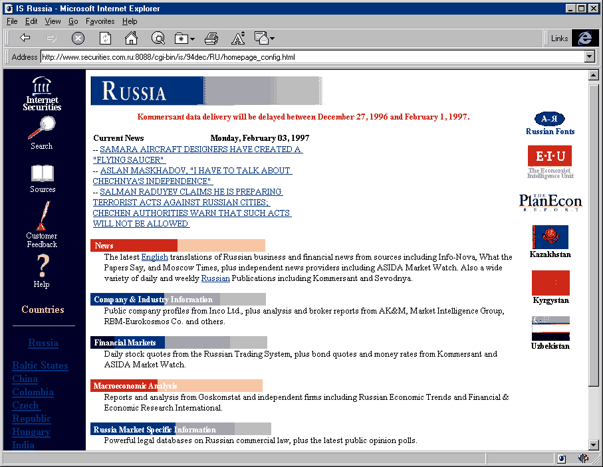Open the Search magnifying glass in sidebar
The height and width of the screenshot is (467, 603).
pos(42,128)
